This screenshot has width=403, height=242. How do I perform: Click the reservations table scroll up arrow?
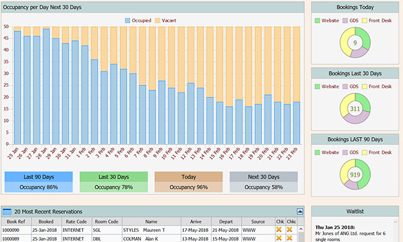[x=301, y=229]
